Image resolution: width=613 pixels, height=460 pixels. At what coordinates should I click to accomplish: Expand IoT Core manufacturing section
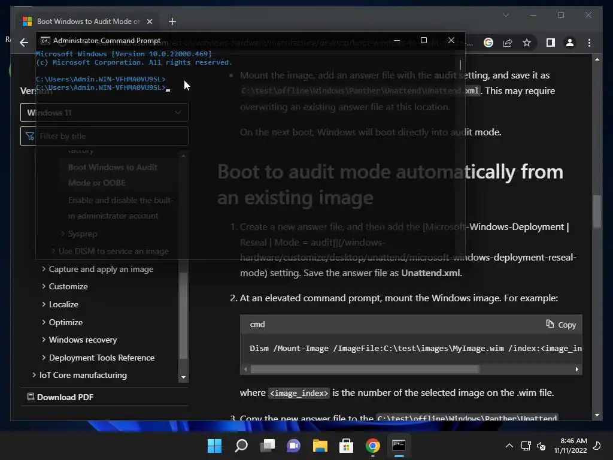point(34,375)
